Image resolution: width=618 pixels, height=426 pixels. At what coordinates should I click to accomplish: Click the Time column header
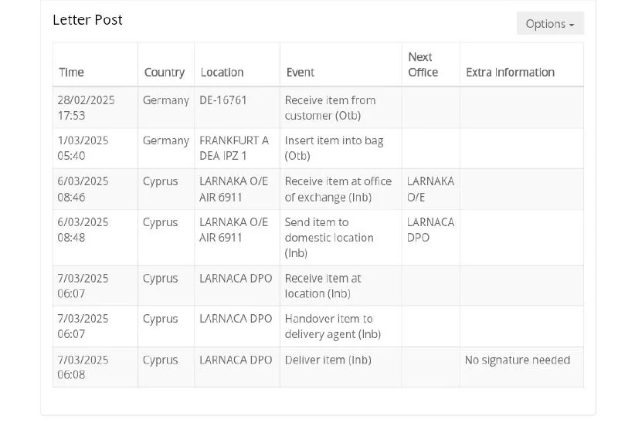71,73
